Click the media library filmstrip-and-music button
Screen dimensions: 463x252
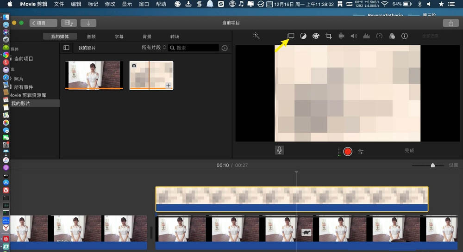[69, 23]
